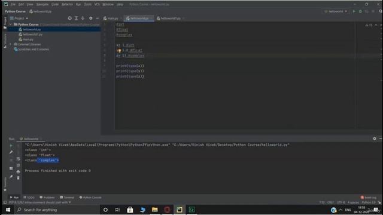Hide the Project tool window
Screen dimensions: 383x215
click(97, 19)
